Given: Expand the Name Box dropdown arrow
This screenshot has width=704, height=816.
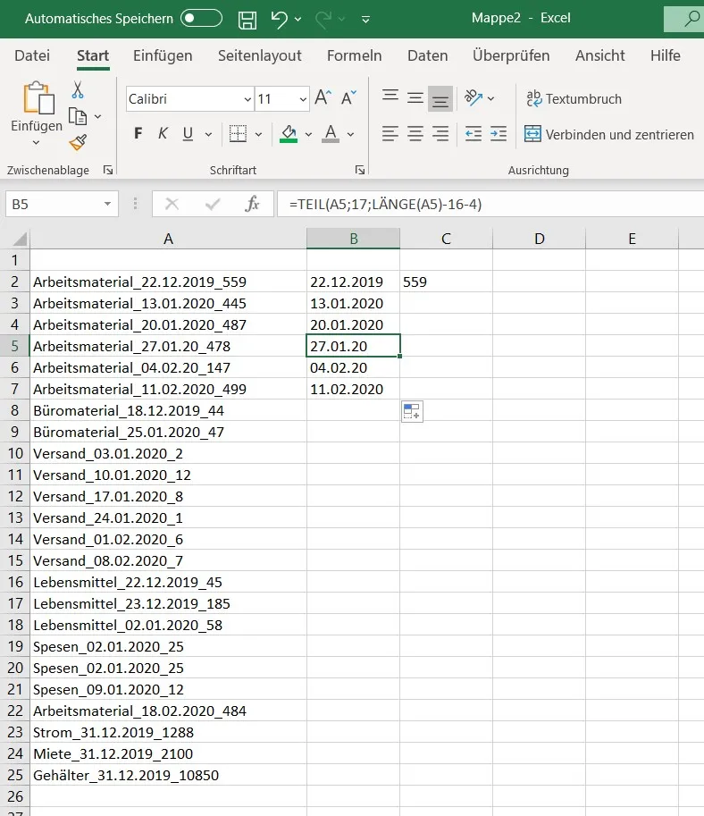Looking at the screenshot, I should 107,205.
